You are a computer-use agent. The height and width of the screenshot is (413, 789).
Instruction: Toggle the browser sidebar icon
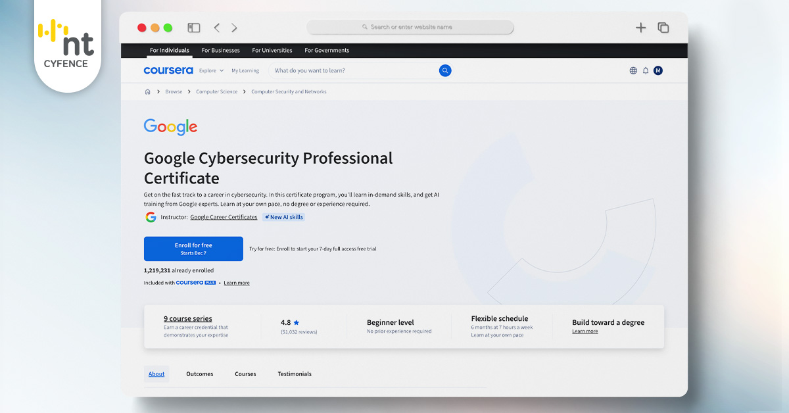coord(194,28)
